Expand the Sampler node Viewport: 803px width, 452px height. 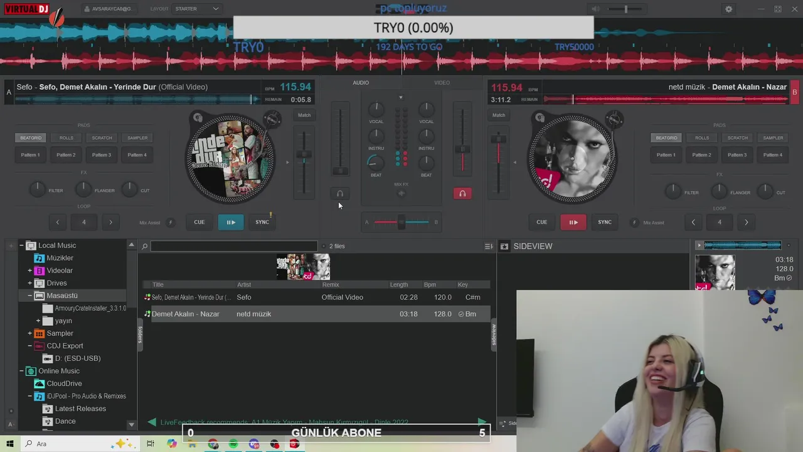click(29, 333)
